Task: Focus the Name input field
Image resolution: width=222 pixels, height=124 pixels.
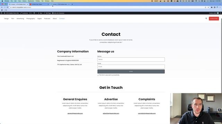Action: (x=131, y=60)
